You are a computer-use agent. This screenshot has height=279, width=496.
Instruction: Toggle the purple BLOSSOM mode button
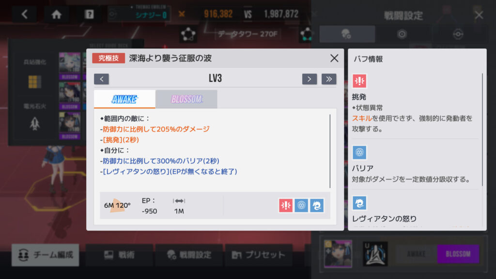(x=458, y=254)
